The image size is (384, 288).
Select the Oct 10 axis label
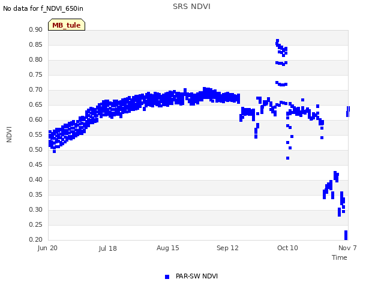(287, 248)
